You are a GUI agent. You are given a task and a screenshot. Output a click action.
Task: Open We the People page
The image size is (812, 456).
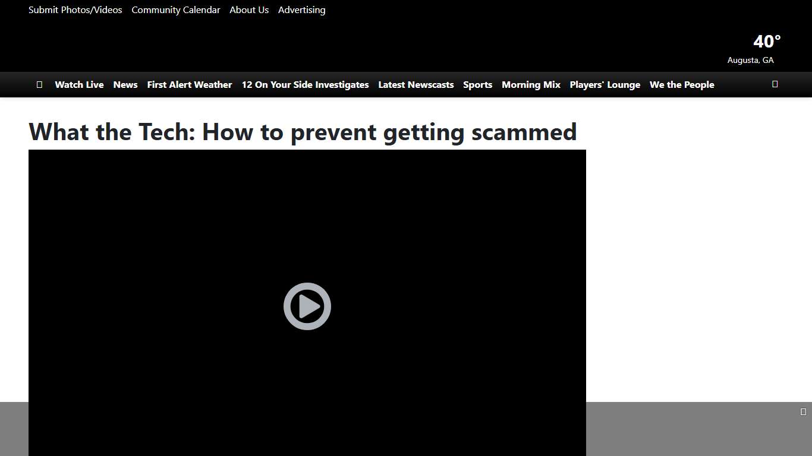[x=681, y=84]
